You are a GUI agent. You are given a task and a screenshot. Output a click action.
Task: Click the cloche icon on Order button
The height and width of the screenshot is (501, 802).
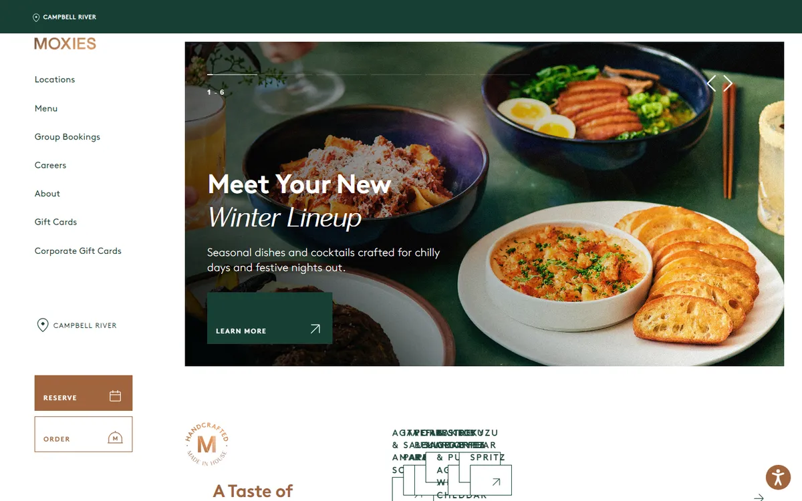pyautogui.click(x=115, y=438)
